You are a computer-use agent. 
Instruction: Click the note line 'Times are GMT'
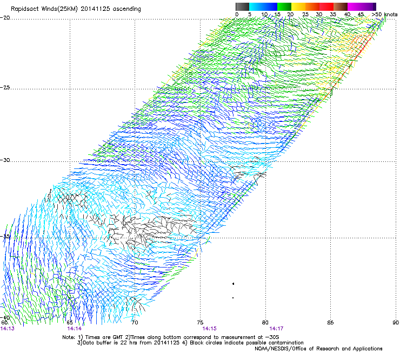(104, 337)
